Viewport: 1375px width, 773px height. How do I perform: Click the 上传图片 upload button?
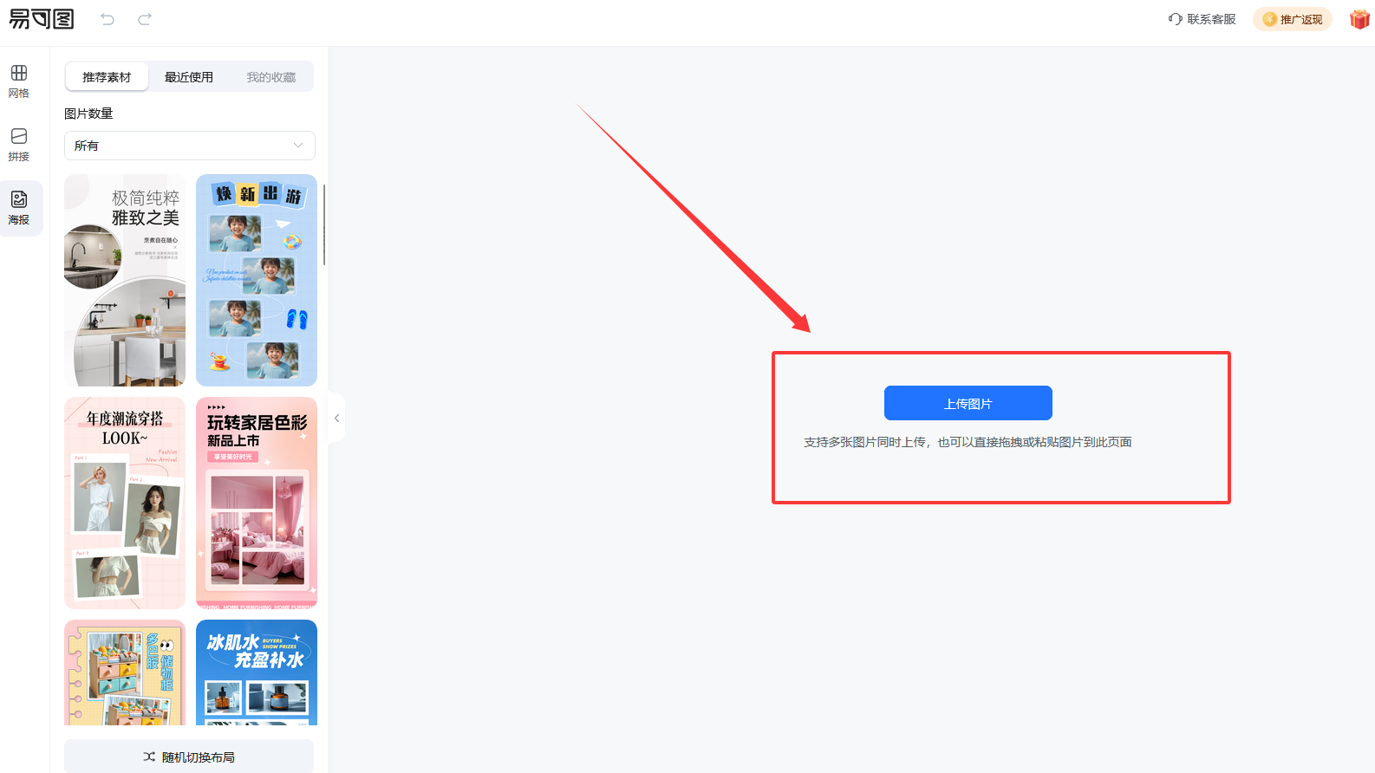[x=968, y=403]
